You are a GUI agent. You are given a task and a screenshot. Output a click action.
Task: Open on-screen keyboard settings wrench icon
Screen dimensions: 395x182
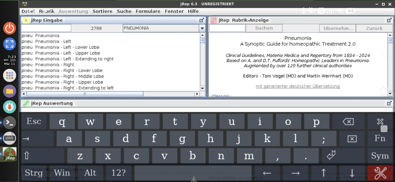pos(380,173)
